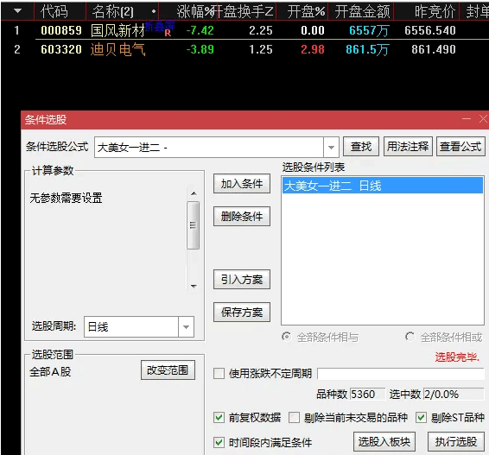Image resolution: width=489 pixels, height=455 pixels.
Task: Click the parameters scrollbar up arrow
Action: point(194,193)
